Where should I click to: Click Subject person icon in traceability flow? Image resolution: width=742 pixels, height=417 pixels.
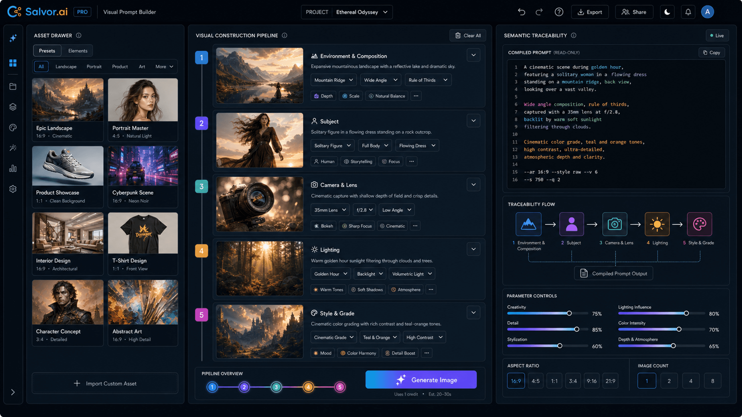(x=571, y=224)
